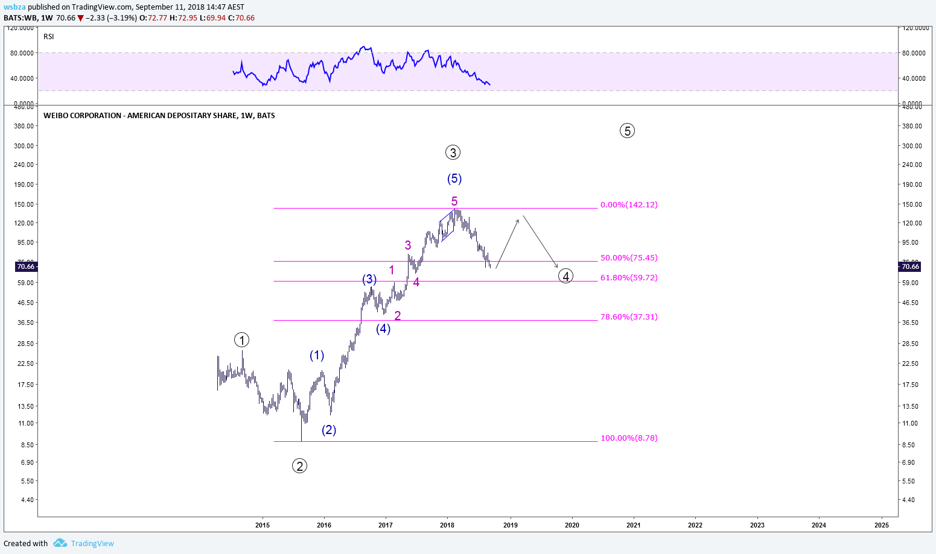Click the circled wave 1 label
The height and width of the screenshot is (554, 936).
coord(241,340)
